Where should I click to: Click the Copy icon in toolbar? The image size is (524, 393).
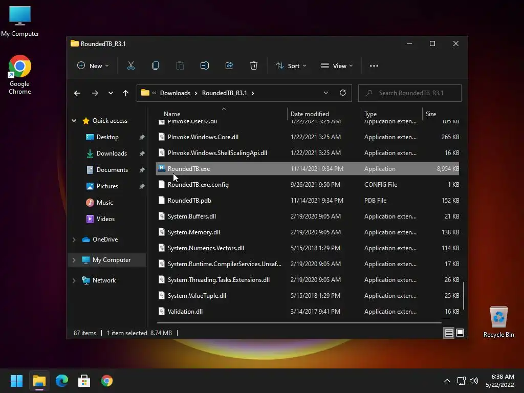156,66
